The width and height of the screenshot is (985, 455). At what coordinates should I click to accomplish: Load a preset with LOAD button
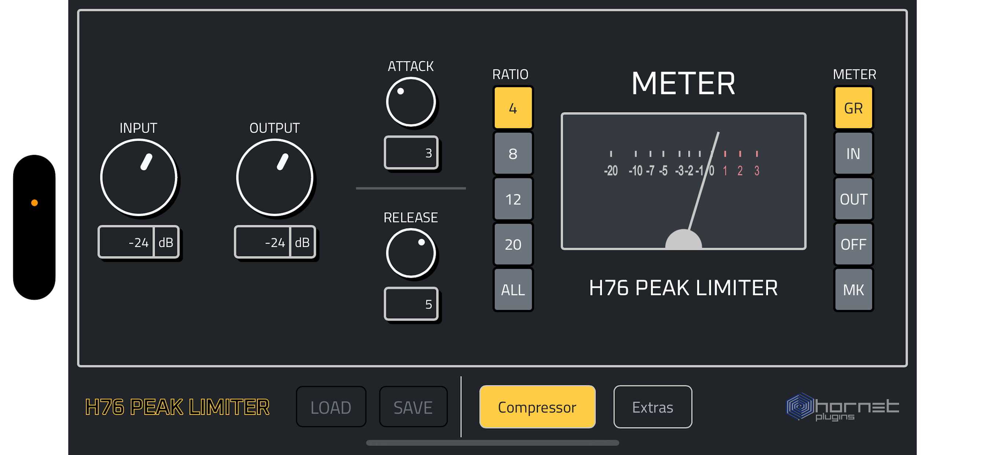[331, 407]
